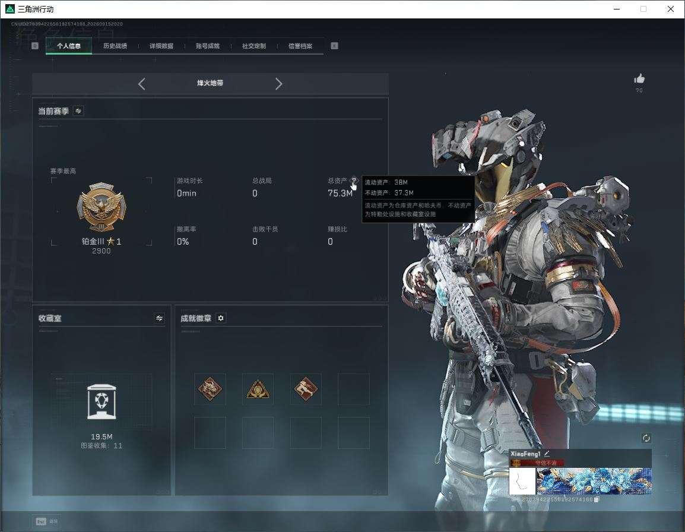The height and width of the screenshot is (532, 685).
Task: Click the 烽火地带 mode title
Action: point(210,83)
